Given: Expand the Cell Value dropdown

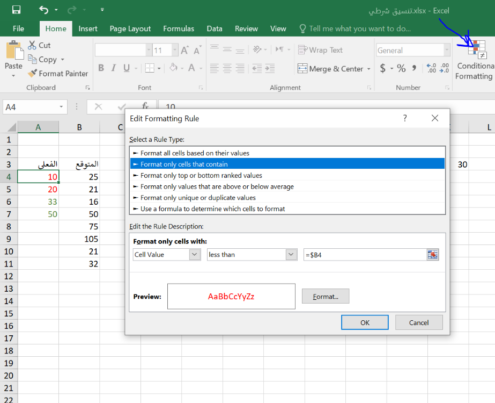Looking at the screenshot, I should click(x=195, y=255).
